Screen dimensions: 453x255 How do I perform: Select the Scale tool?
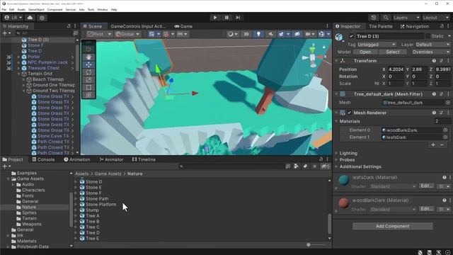(88, 79)
